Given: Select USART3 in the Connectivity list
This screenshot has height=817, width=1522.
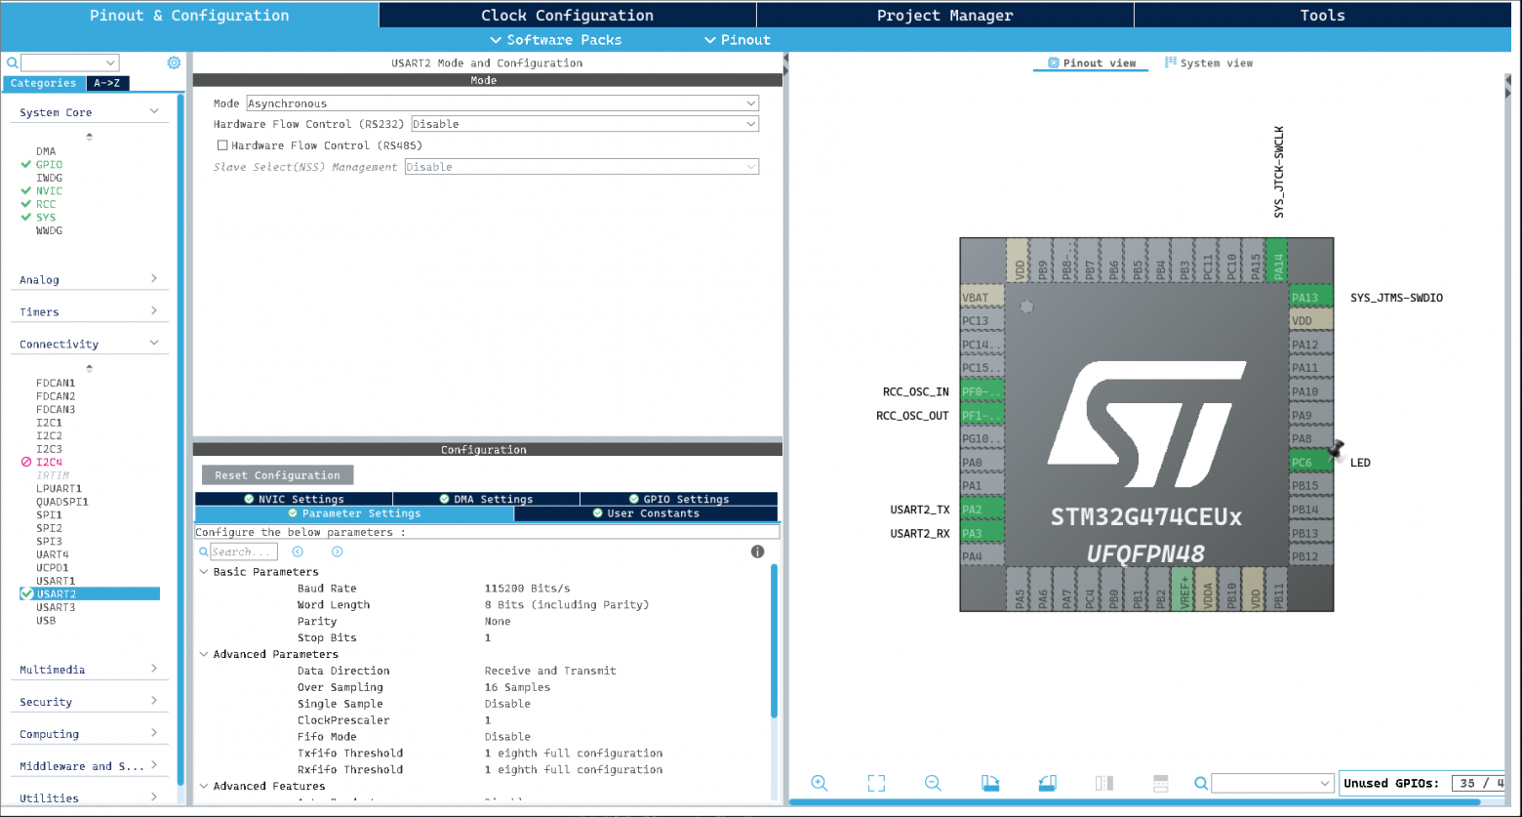Looking at the screenshot, I should point(56,607).
